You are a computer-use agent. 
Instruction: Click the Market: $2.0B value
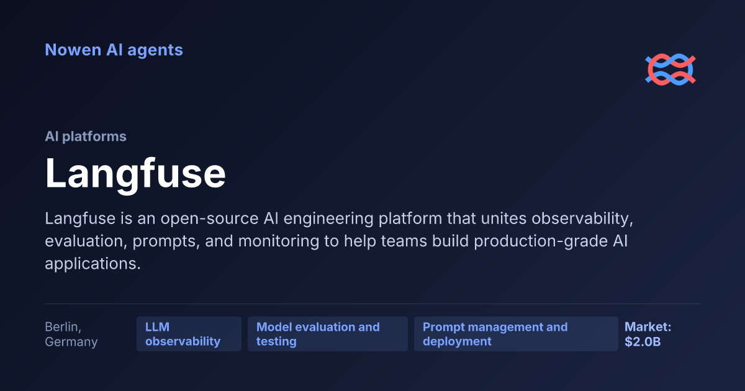pos(648,334)
